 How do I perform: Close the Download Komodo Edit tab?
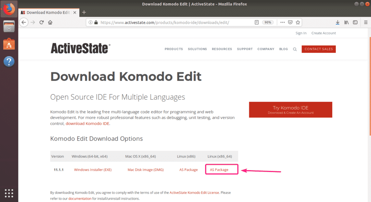75,13
